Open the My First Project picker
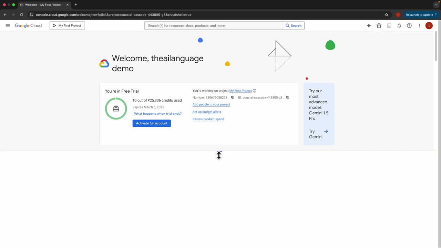 [x=67, y=25]
